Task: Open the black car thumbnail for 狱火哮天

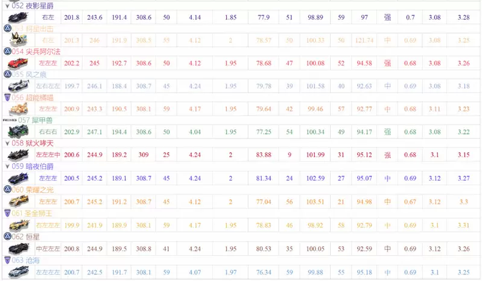Action: (18, 155)
